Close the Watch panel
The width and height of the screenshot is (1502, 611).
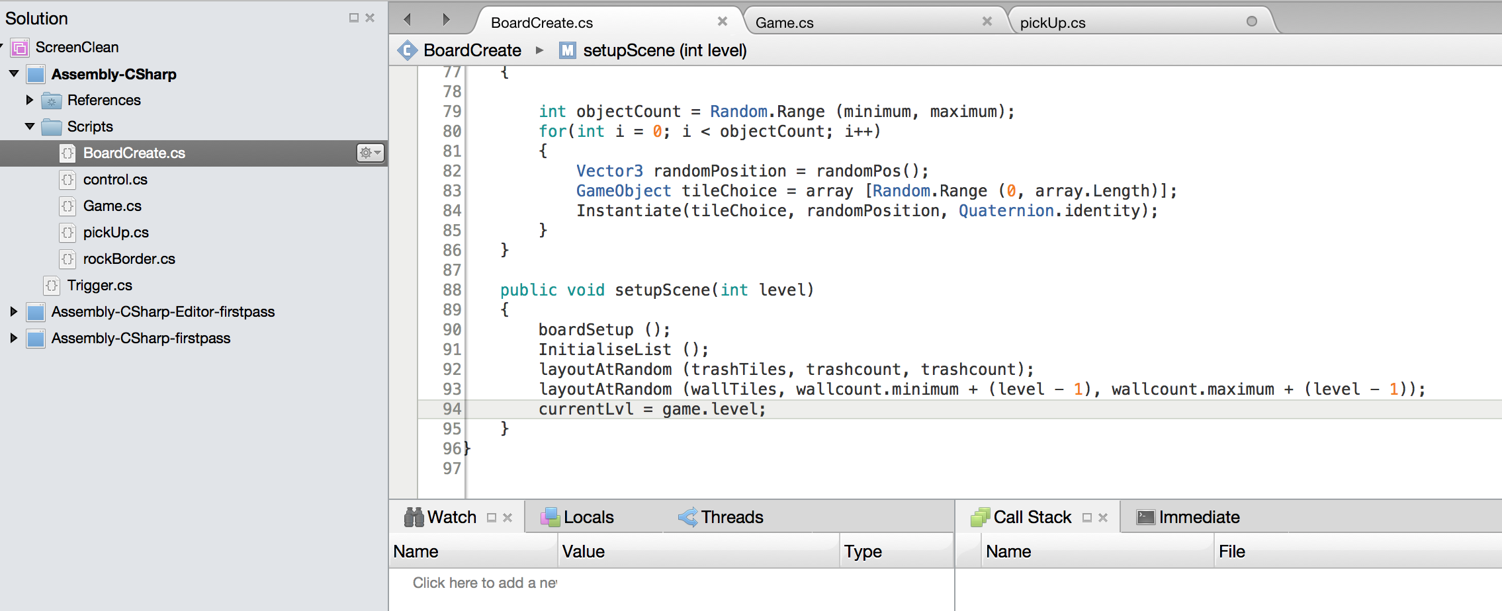coord(508,518)
